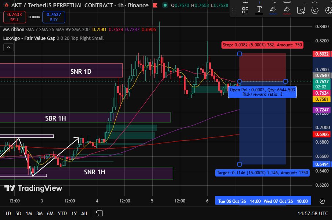332x220 pixels.
Task: Click the entry-level right handle of short position
Action: [x=286, y=81]
